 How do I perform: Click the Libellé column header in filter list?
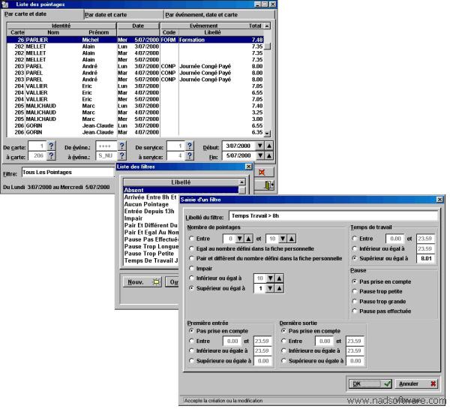tap(181, 182)
